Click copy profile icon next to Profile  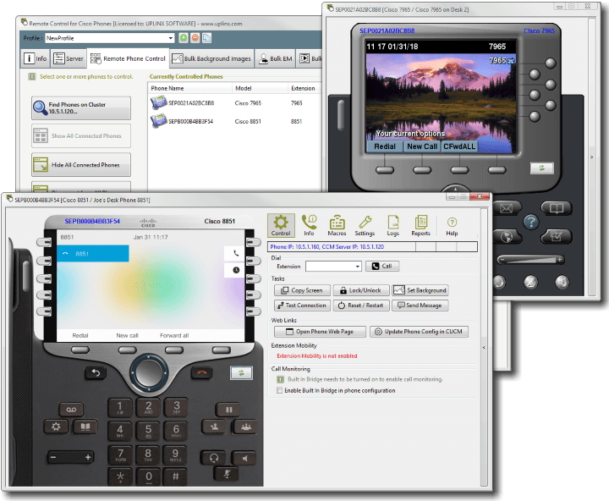point(206,38)
